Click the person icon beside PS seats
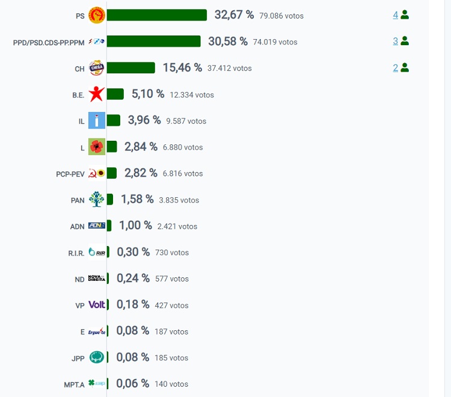 point(405,14)
